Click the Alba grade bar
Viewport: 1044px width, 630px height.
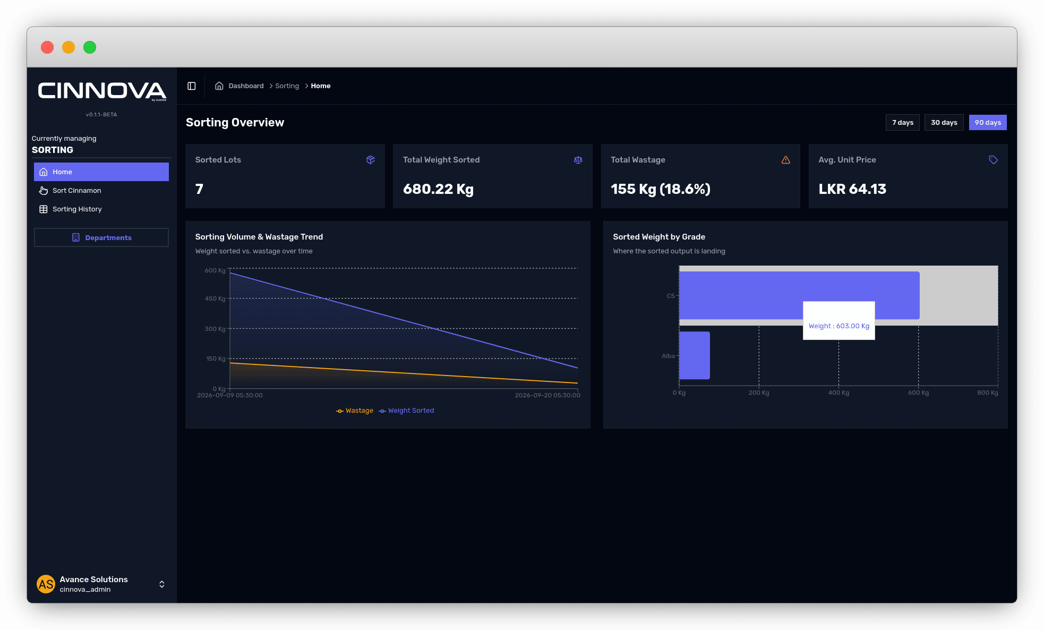click(695, 355)
